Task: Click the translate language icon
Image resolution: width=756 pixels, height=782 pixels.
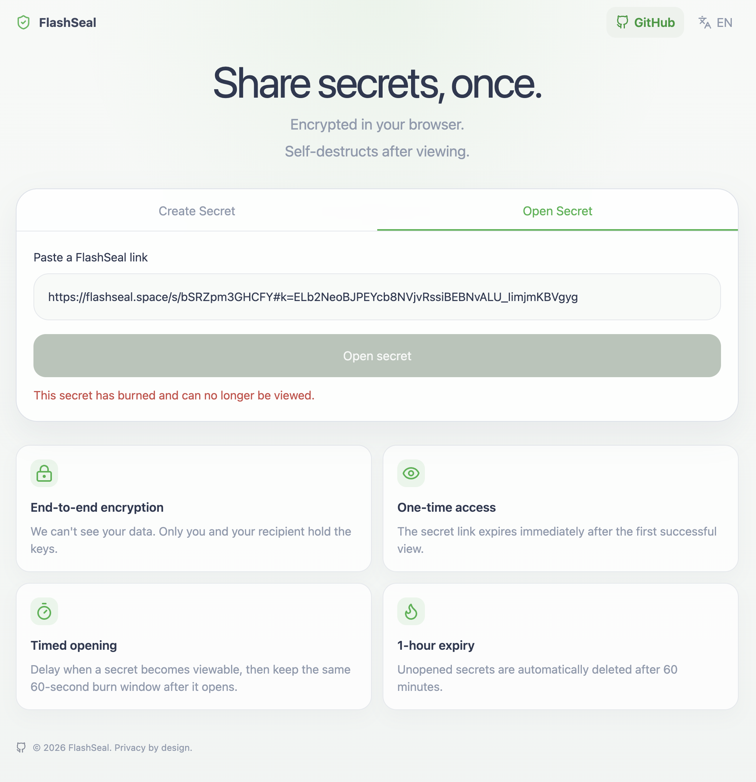Action: pos(704,22)
